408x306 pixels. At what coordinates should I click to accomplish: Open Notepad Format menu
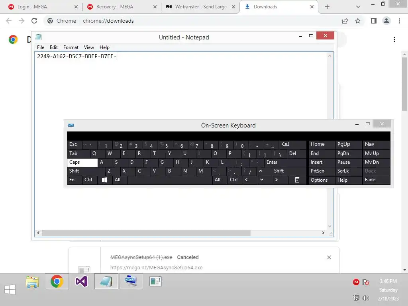click(x=71, y=47)
